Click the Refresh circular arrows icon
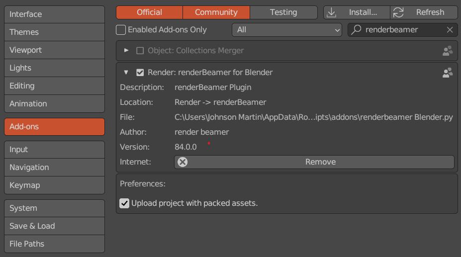This screenshot has height=257, width=461. (x=398, y=12)
